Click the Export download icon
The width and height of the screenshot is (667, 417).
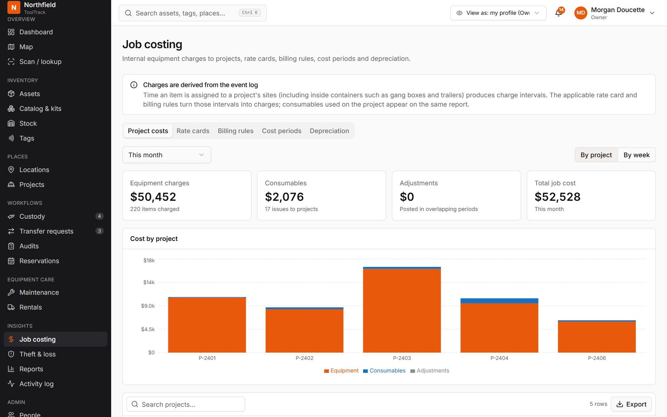[x=620, y=404]
